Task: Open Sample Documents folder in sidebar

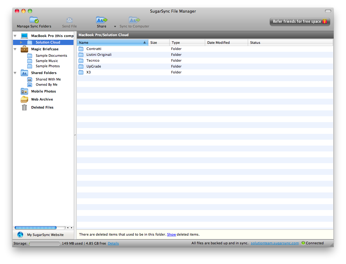Action: click(x=51, y=56)
